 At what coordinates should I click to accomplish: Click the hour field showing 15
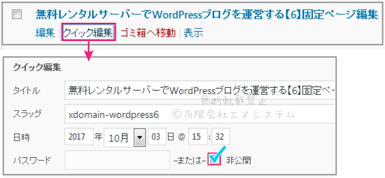pos(198,136)
